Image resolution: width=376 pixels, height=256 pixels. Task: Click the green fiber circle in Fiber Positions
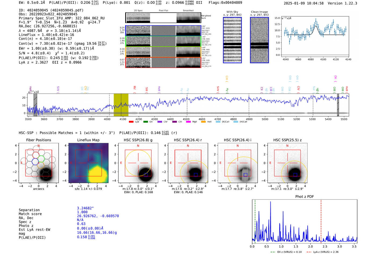(41, 158)
